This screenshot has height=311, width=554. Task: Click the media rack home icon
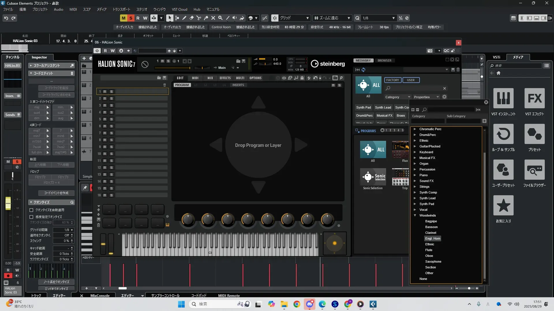(x=498, y=73)
